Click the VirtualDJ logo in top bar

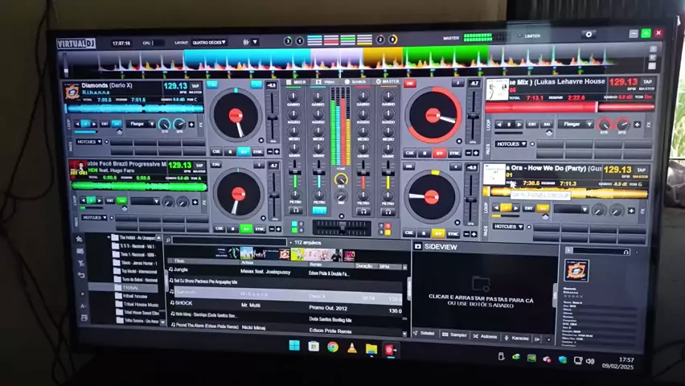pos(76,43)
